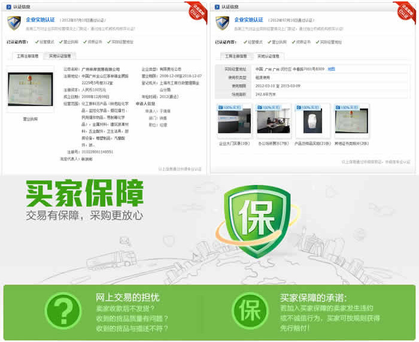419x342 pixels.
Task: Click the round green 保 icon in bottom banner
Action: [250, 311]
